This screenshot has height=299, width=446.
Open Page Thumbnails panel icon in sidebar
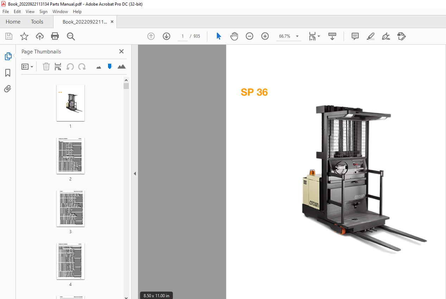pyautogui.click(x=8, y=56)
